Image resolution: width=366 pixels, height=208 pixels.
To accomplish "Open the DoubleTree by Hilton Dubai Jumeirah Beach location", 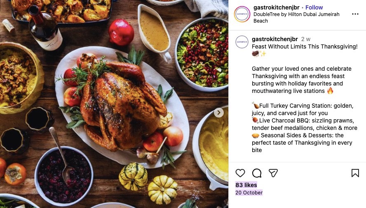I will (296, 17).
